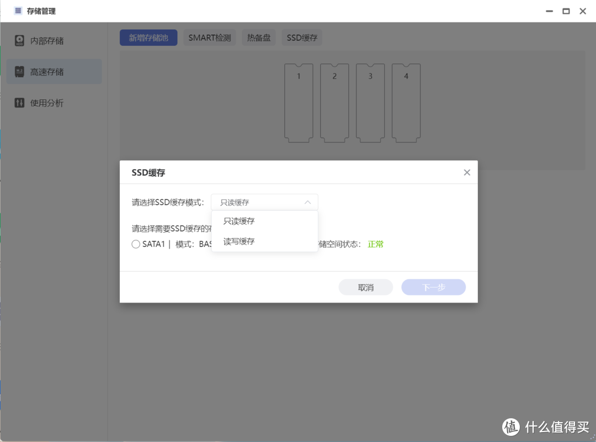
Task: Choose 只读缓存 from the dropdown list
Action: click(x=238, y=221)
